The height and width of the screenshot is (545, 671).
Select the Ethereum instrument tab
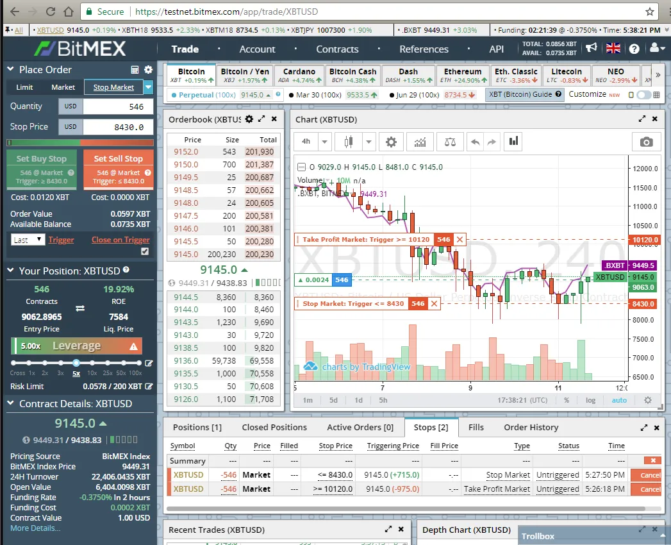click(463, 76)
